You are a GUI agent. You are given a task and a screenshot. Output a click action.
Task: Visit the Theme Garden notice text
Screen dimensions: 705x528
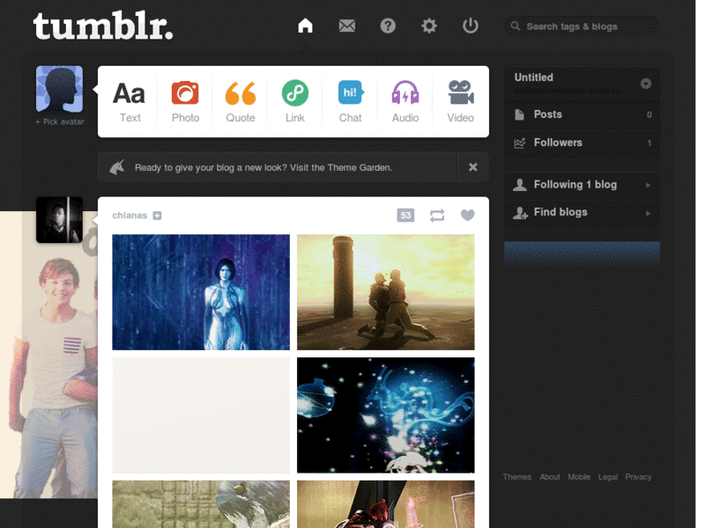click(x=263, y=167)
